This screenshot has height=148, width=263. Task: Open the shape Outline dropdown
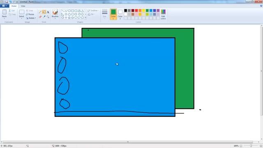click(x=93, y=11)
